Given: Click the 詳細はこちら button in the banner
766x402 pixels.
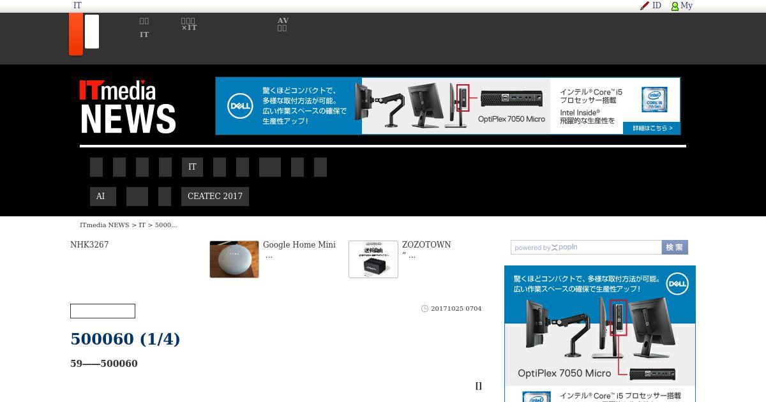Looking at the screenshot, I should pos(652,128).
